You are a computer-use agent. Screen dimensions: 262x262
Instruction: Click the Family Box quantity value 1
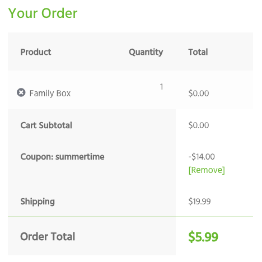pos(162,87)
